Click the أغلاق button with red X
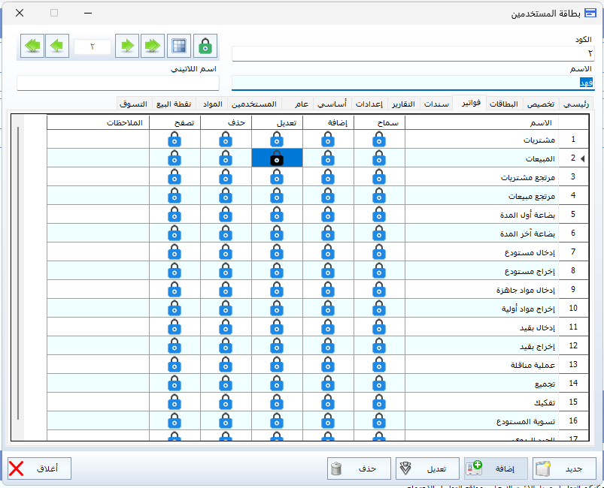The image size is (604, 488). coord(39,469)
